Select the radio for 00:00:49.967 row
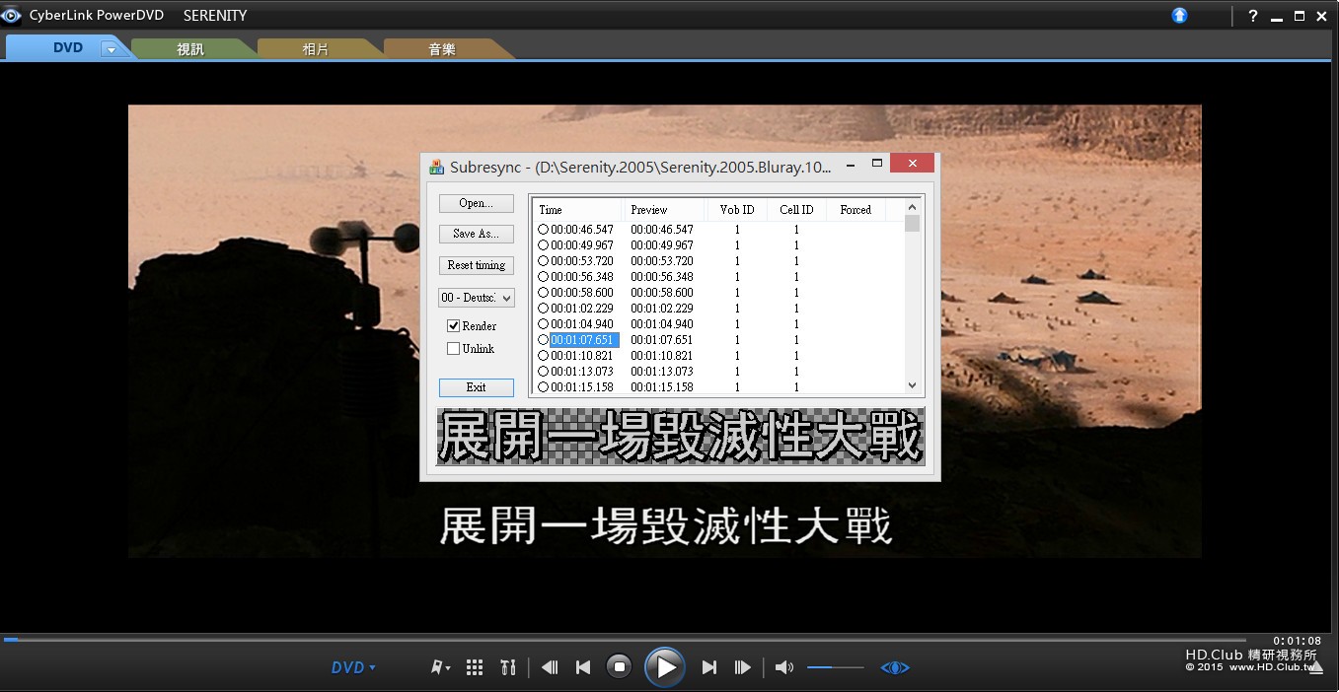Screen dimensions: 1339x692 tap(543, 245)
